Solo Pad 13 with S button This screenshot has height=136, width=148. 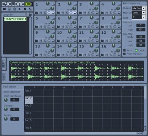click(45, 55)
